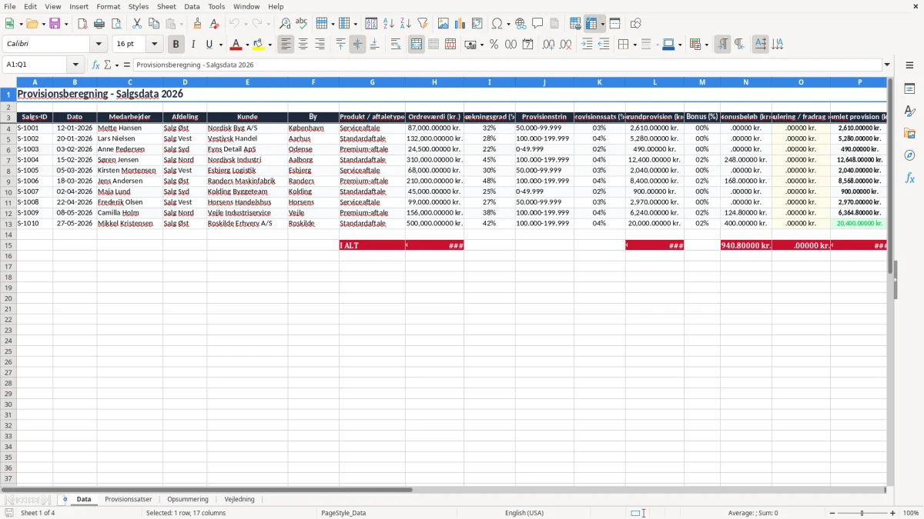Select the Clone Formatting paintbrush
This screenshot has width=924, height=519.
(197, 24)
